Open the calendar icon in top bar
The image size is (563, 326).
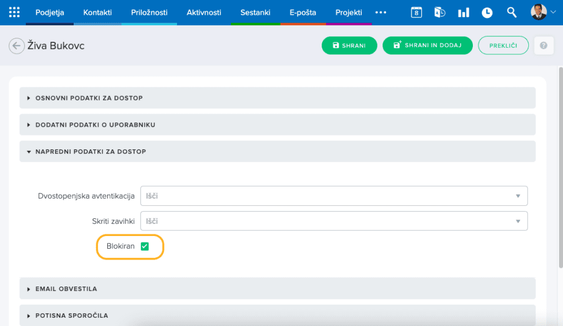416,12
